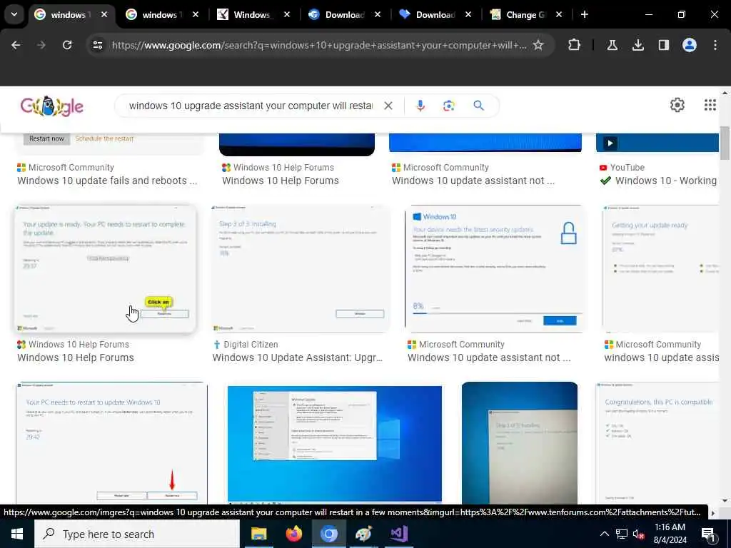731x548 pixels.
Task: Open the Chrome Labs flask icon
Action: coord(612,45)
